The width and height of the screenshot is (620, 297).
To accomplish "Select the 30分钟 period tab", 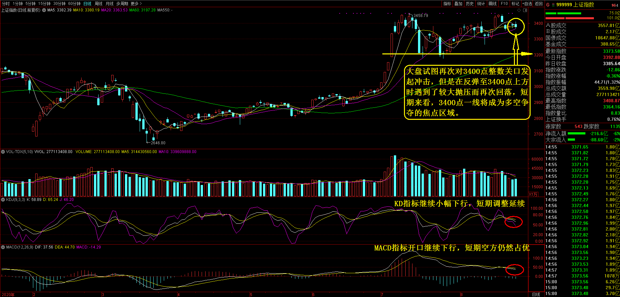I will pyautogui.click(x=59, y=4).
